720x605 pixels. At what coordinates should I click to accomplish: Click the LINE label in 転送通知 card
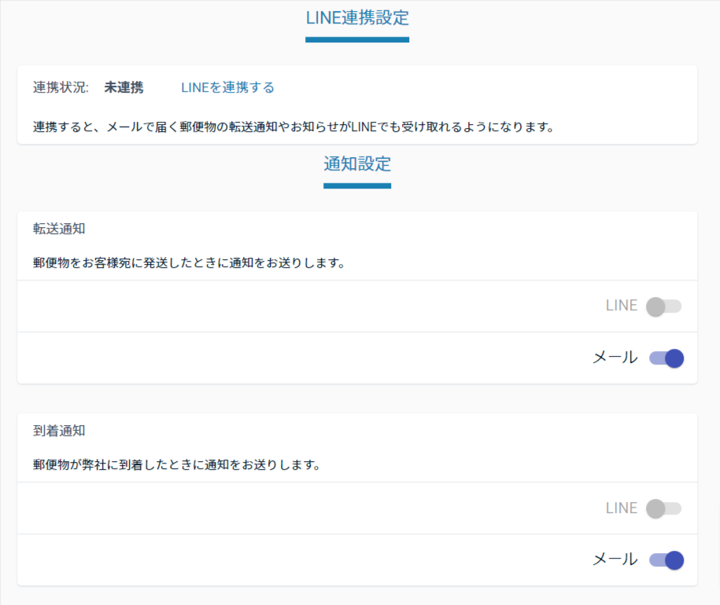coord(622,305)
